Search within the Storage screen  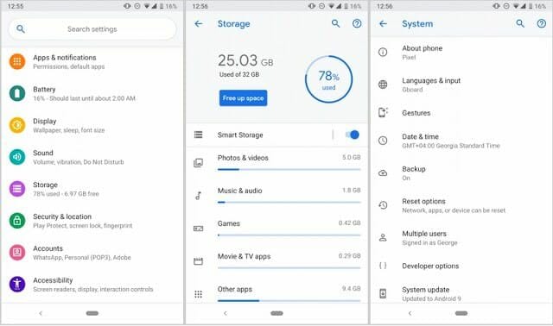pyautogui.click(x=336, y=23)
